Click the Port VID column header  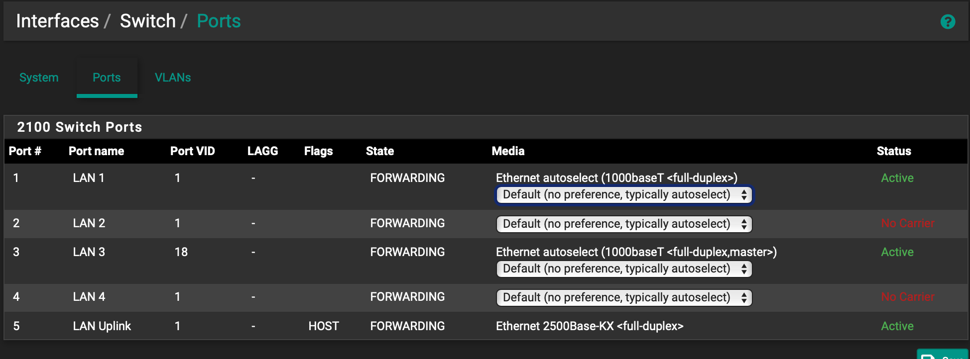(193, 151)
